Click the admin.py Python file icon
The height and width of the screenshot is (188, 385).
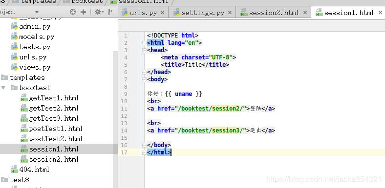pos(15,26)
